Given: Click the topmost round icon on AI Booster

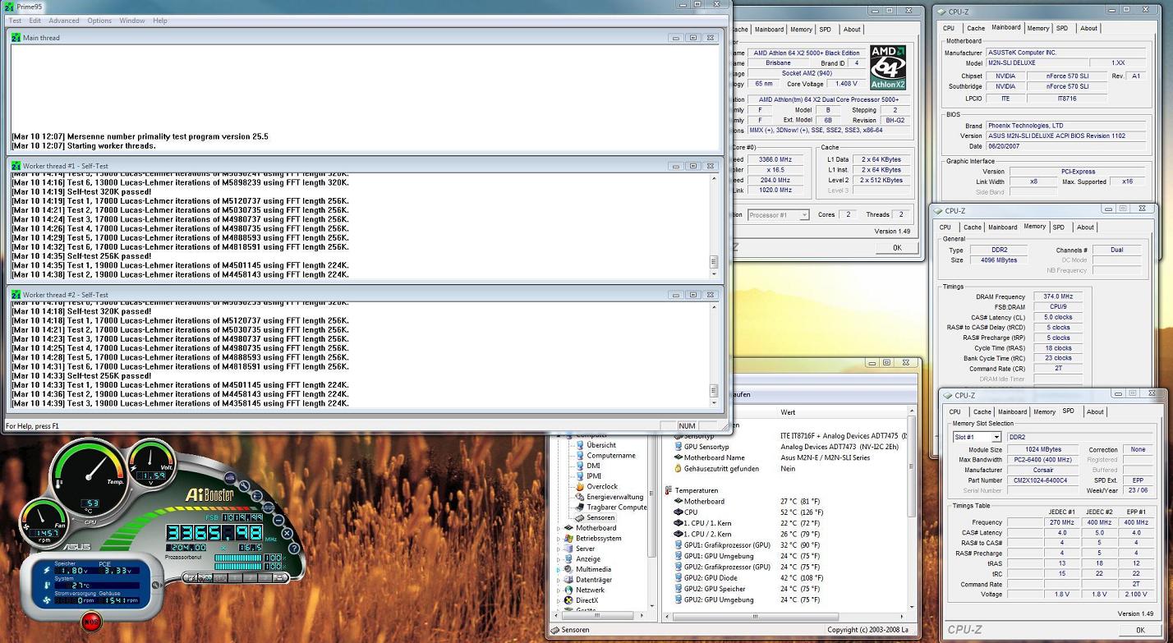Looking at the screenshot, I should click(x=230, y=477).
